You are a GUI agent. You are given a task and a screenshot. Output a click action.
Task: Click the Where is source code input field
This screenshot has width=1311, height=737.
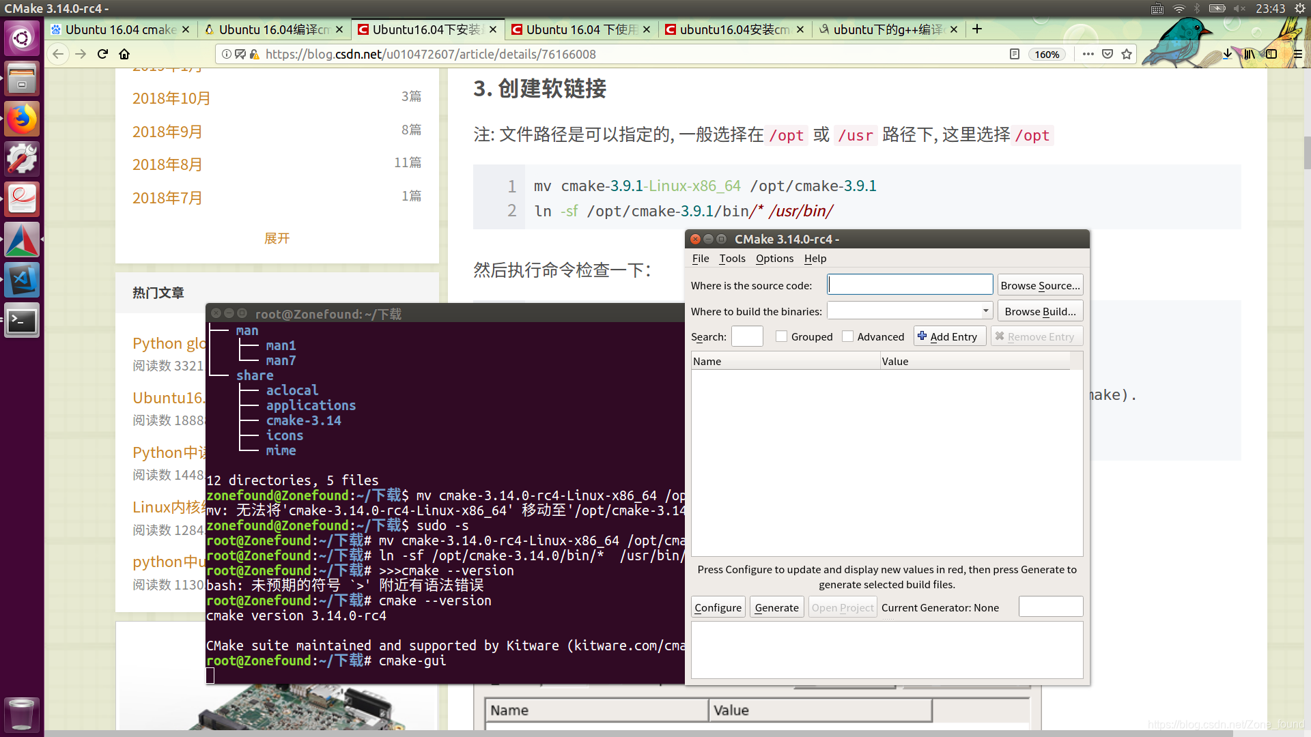910,285
